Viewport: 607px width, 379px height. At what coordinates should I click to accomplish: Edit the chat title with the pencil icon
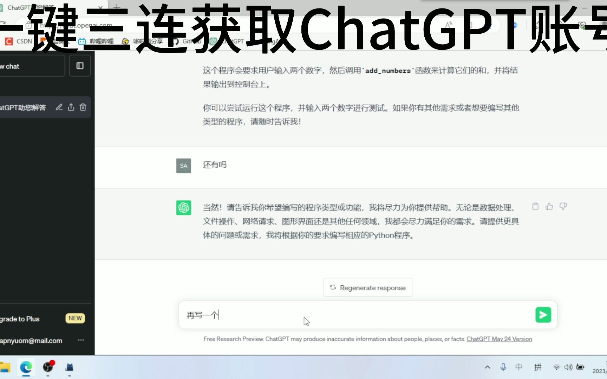(x=59, y=107)
